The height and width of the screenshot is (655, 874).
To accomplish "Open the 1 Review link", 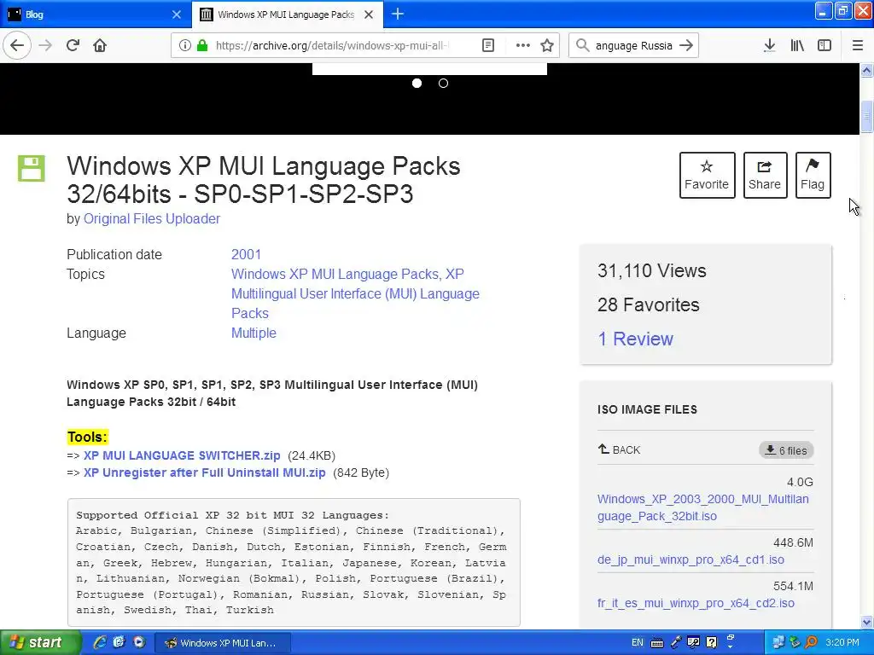I will coord(635,339).
